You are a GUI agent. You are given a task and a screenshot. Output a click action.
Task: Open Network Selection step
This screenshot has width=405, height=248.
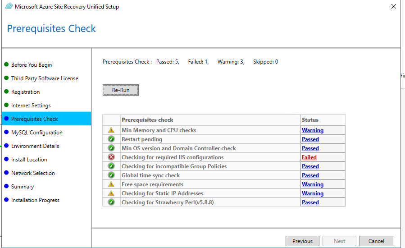pos(33,173)
